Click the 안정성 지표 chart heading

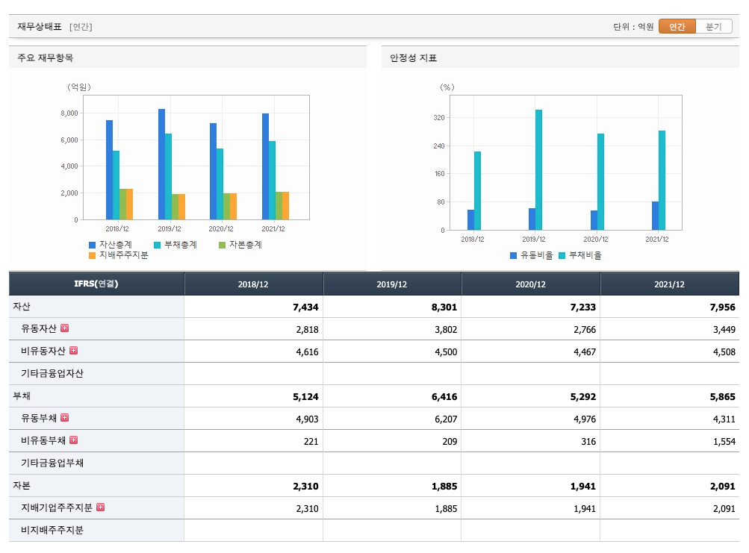tap(413, 57)
